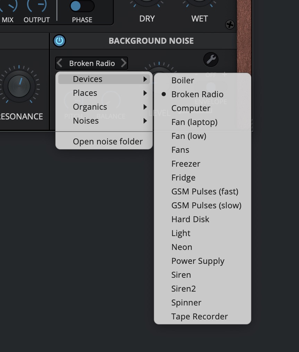Choose the Boiler noise

pyautogui.click(x=183, y=81)
